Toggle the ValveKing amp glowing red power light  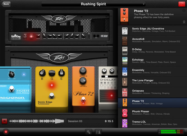tap(31, 36)
